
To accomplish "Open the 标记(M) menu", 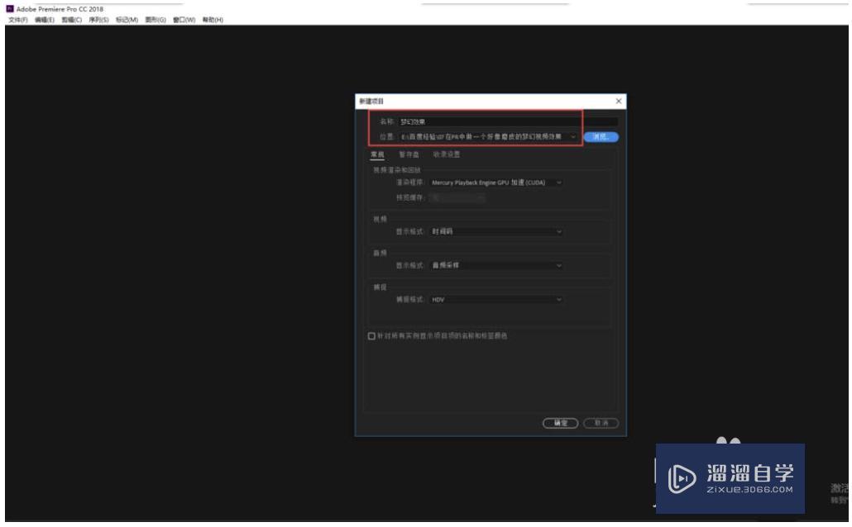I will click(x=127, y=20).
